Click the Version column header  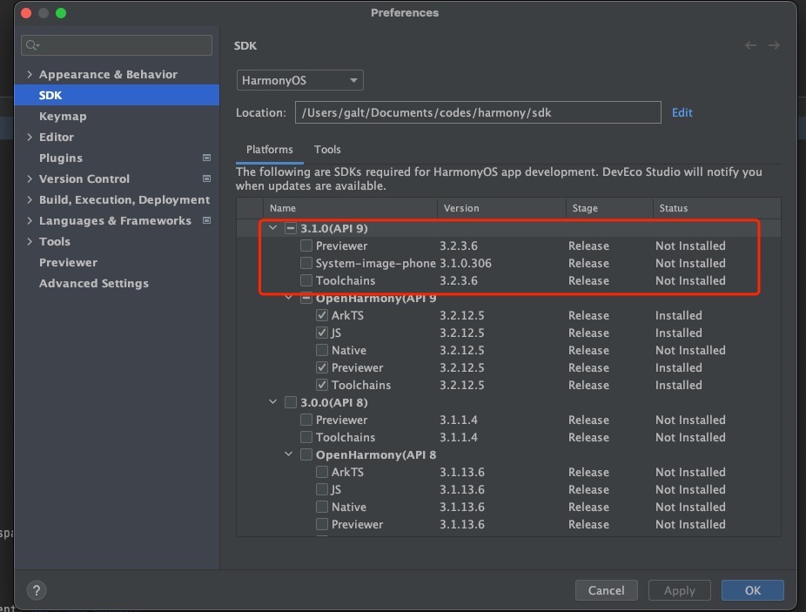pyautogui.click(x=501, y=208)
